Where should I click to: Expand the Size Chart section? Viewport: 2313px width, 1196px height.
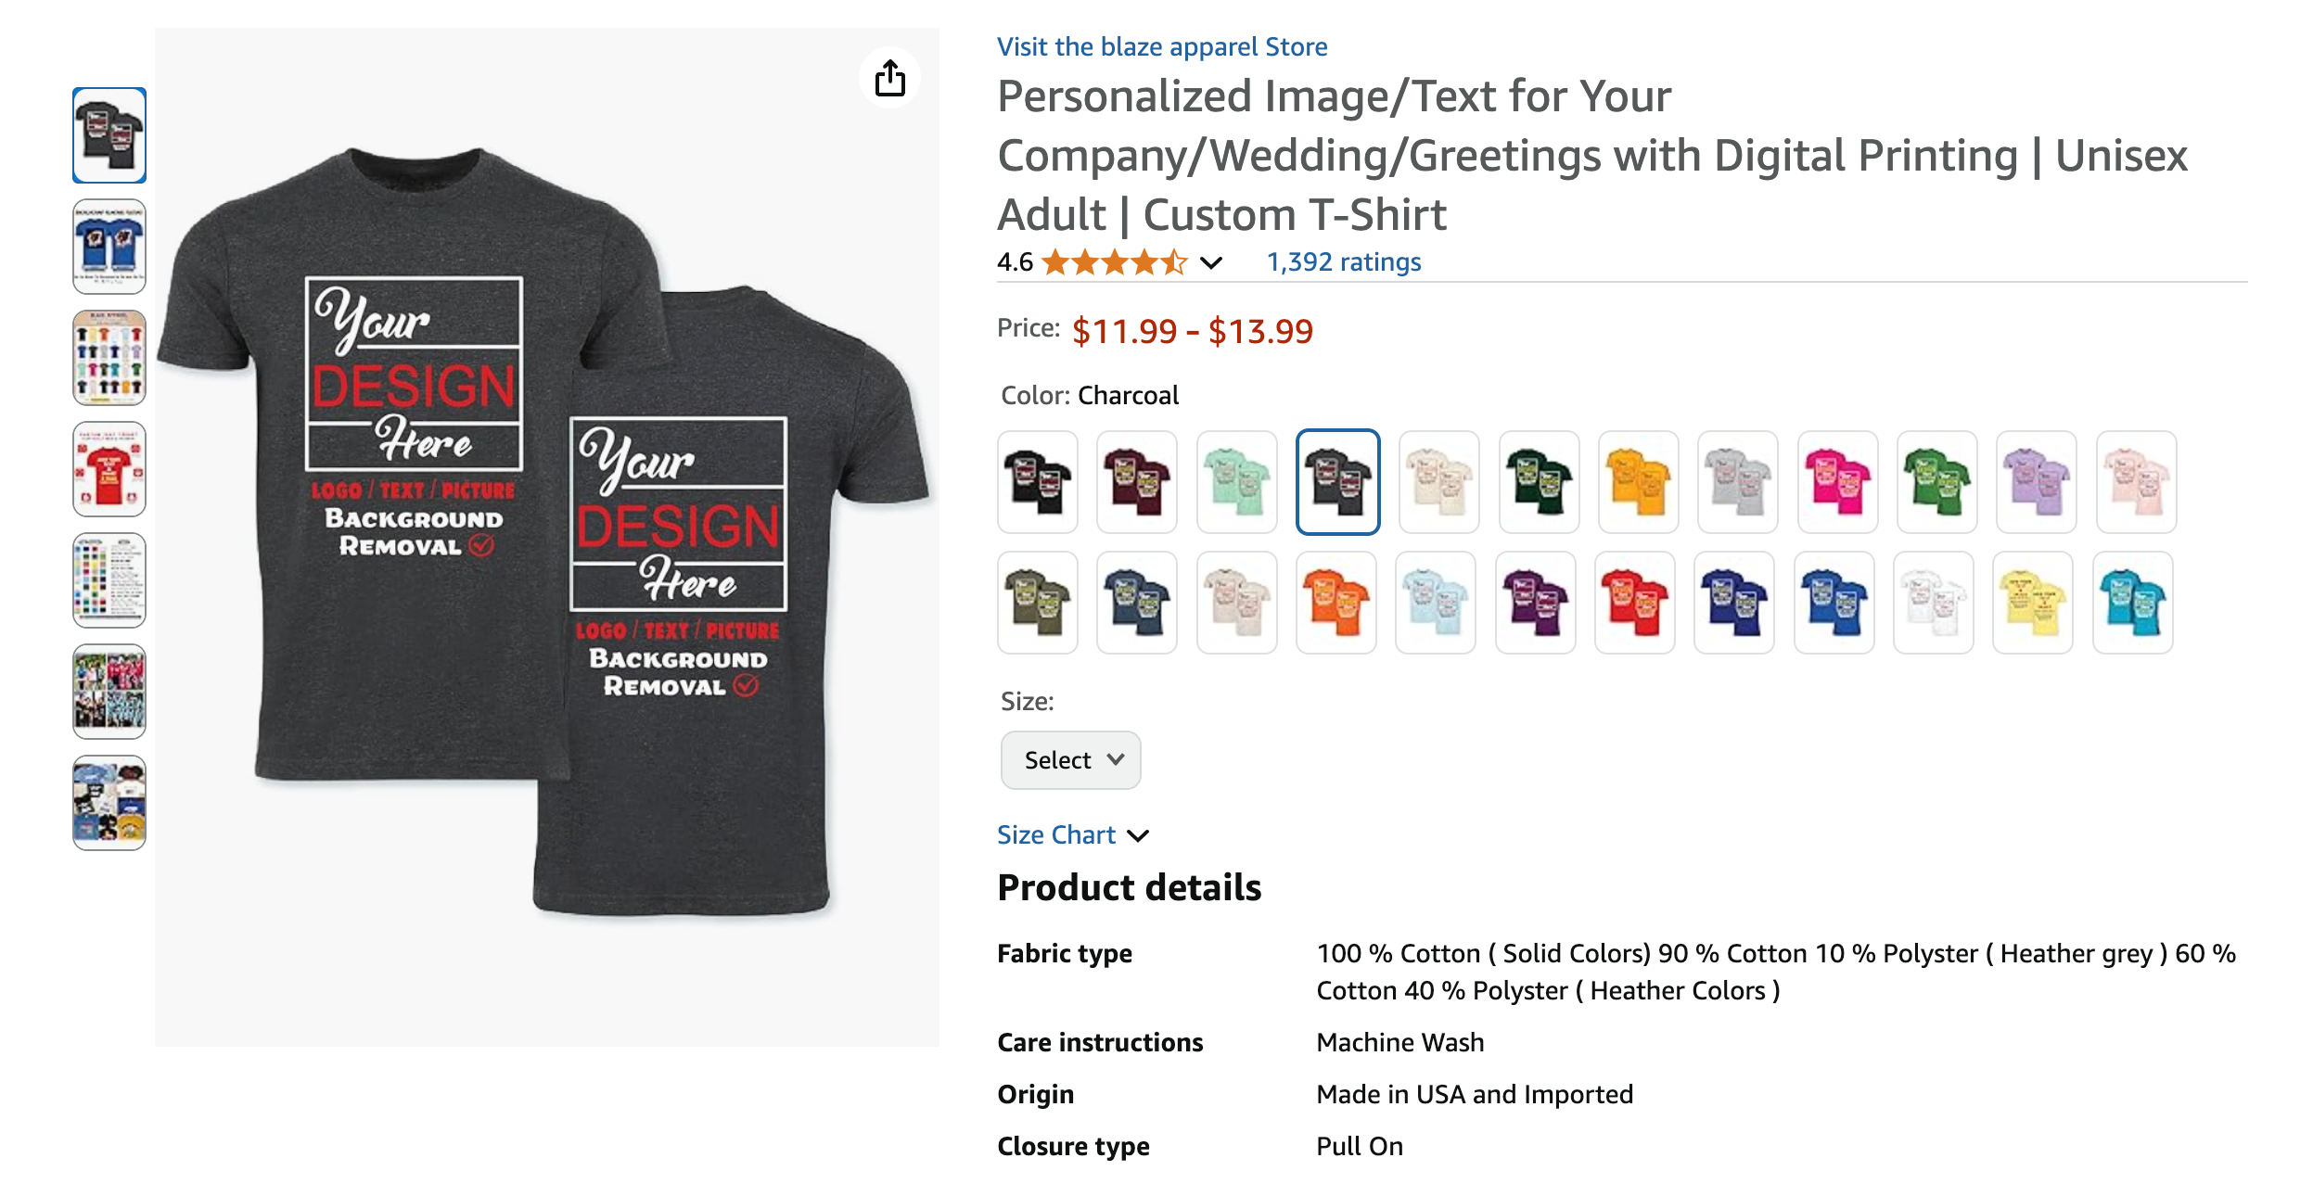1073,835
